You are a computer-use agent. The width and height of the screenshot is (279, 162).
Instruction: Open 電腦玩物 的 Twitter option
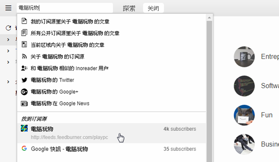[111, 80]
